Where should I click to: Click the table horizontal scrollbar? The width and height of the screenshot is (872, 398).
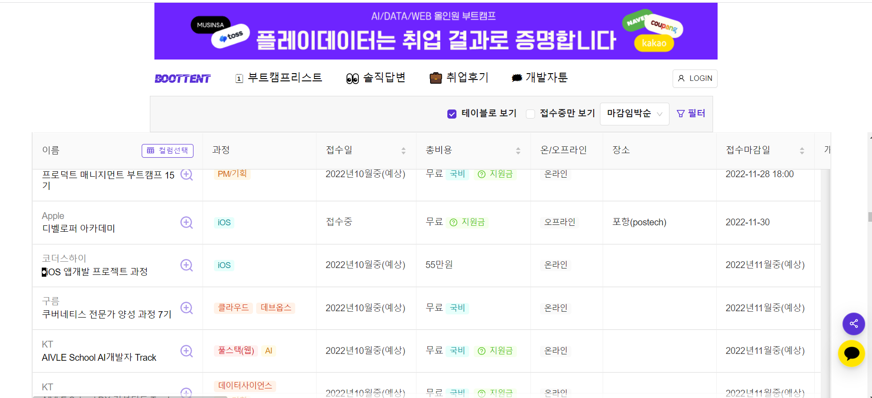click(x=130, y=397)
